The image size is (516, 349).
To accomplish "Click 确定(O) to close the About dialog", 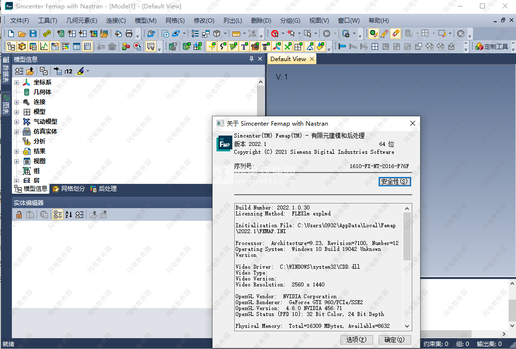I will pyautogui.click(x=395, y=340).
